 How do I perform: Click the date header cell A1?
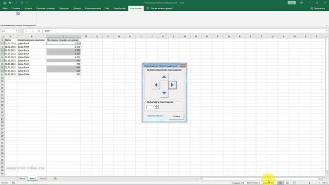pyautogui.click(x=11, y=40)
